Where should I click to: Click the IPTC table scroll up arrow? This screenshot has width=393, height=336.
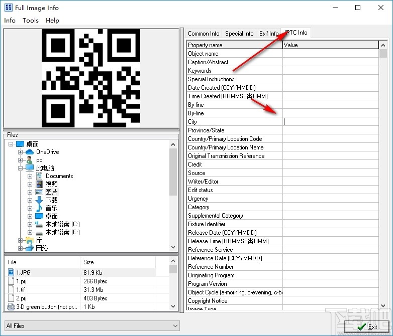383,45
